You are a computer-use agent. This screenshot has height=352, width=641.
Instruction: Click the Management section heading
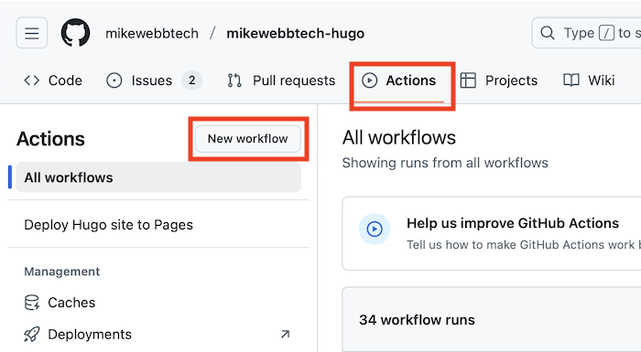pyautogui.click(x=61, y=272)
